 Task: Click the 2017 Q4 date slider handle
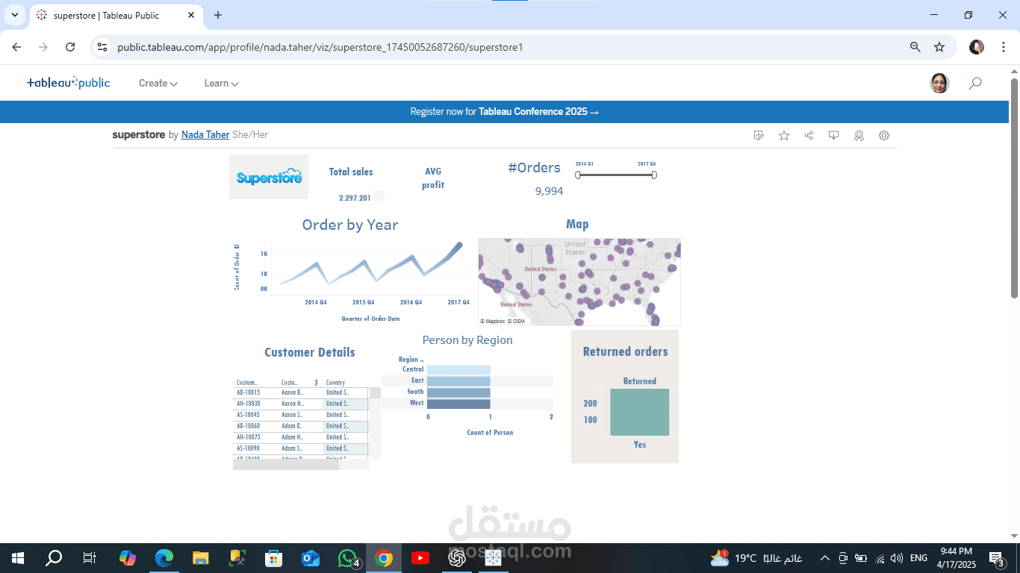coord(654,175)
